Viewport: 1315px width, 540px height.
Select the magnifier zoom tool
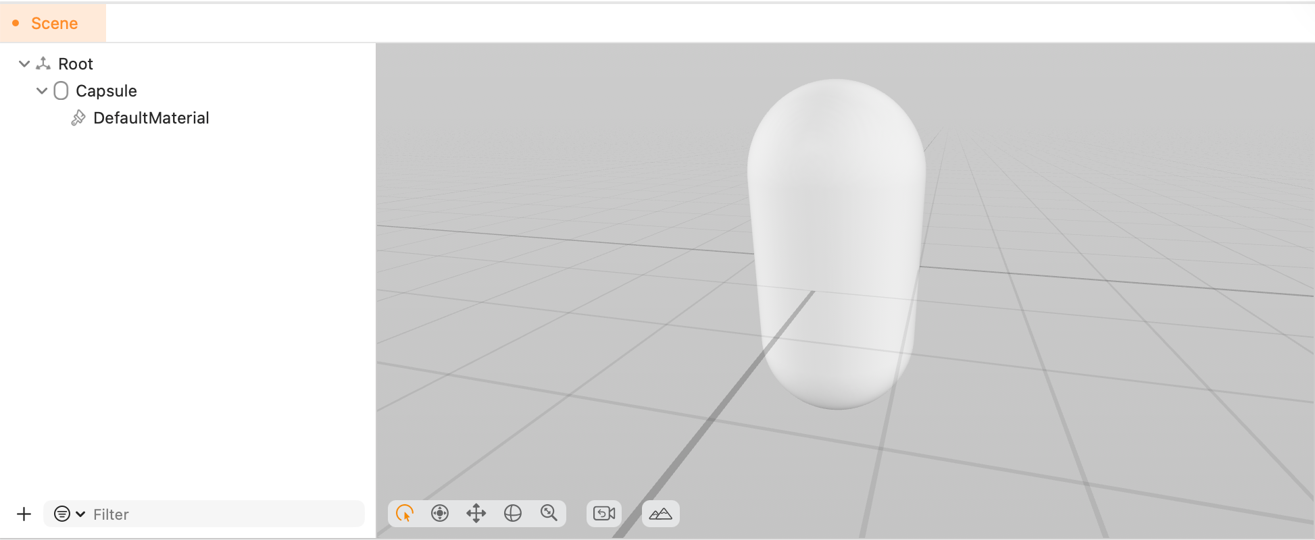[x=549, y=514]
